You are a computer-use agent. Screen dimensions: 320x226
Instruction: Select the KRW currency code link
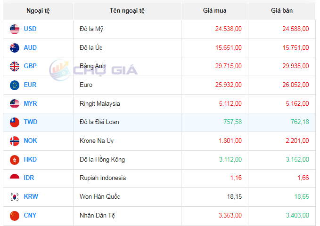pos(31,197)
